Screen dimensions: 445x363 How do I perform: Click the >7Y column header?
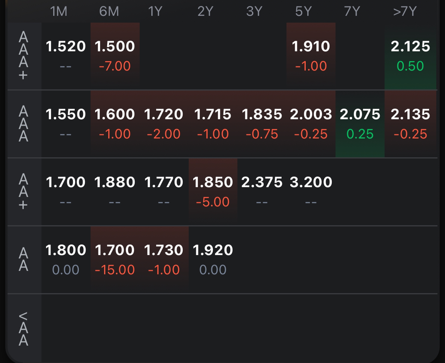click(405, 12)
